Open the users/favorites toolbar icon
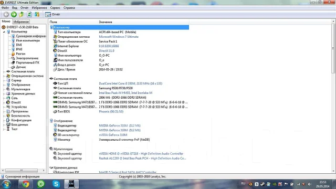 coord(37,14)
